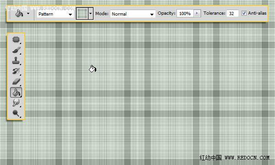
Task: Open the tool preset picker arrow
Action: tap(28, 13)
